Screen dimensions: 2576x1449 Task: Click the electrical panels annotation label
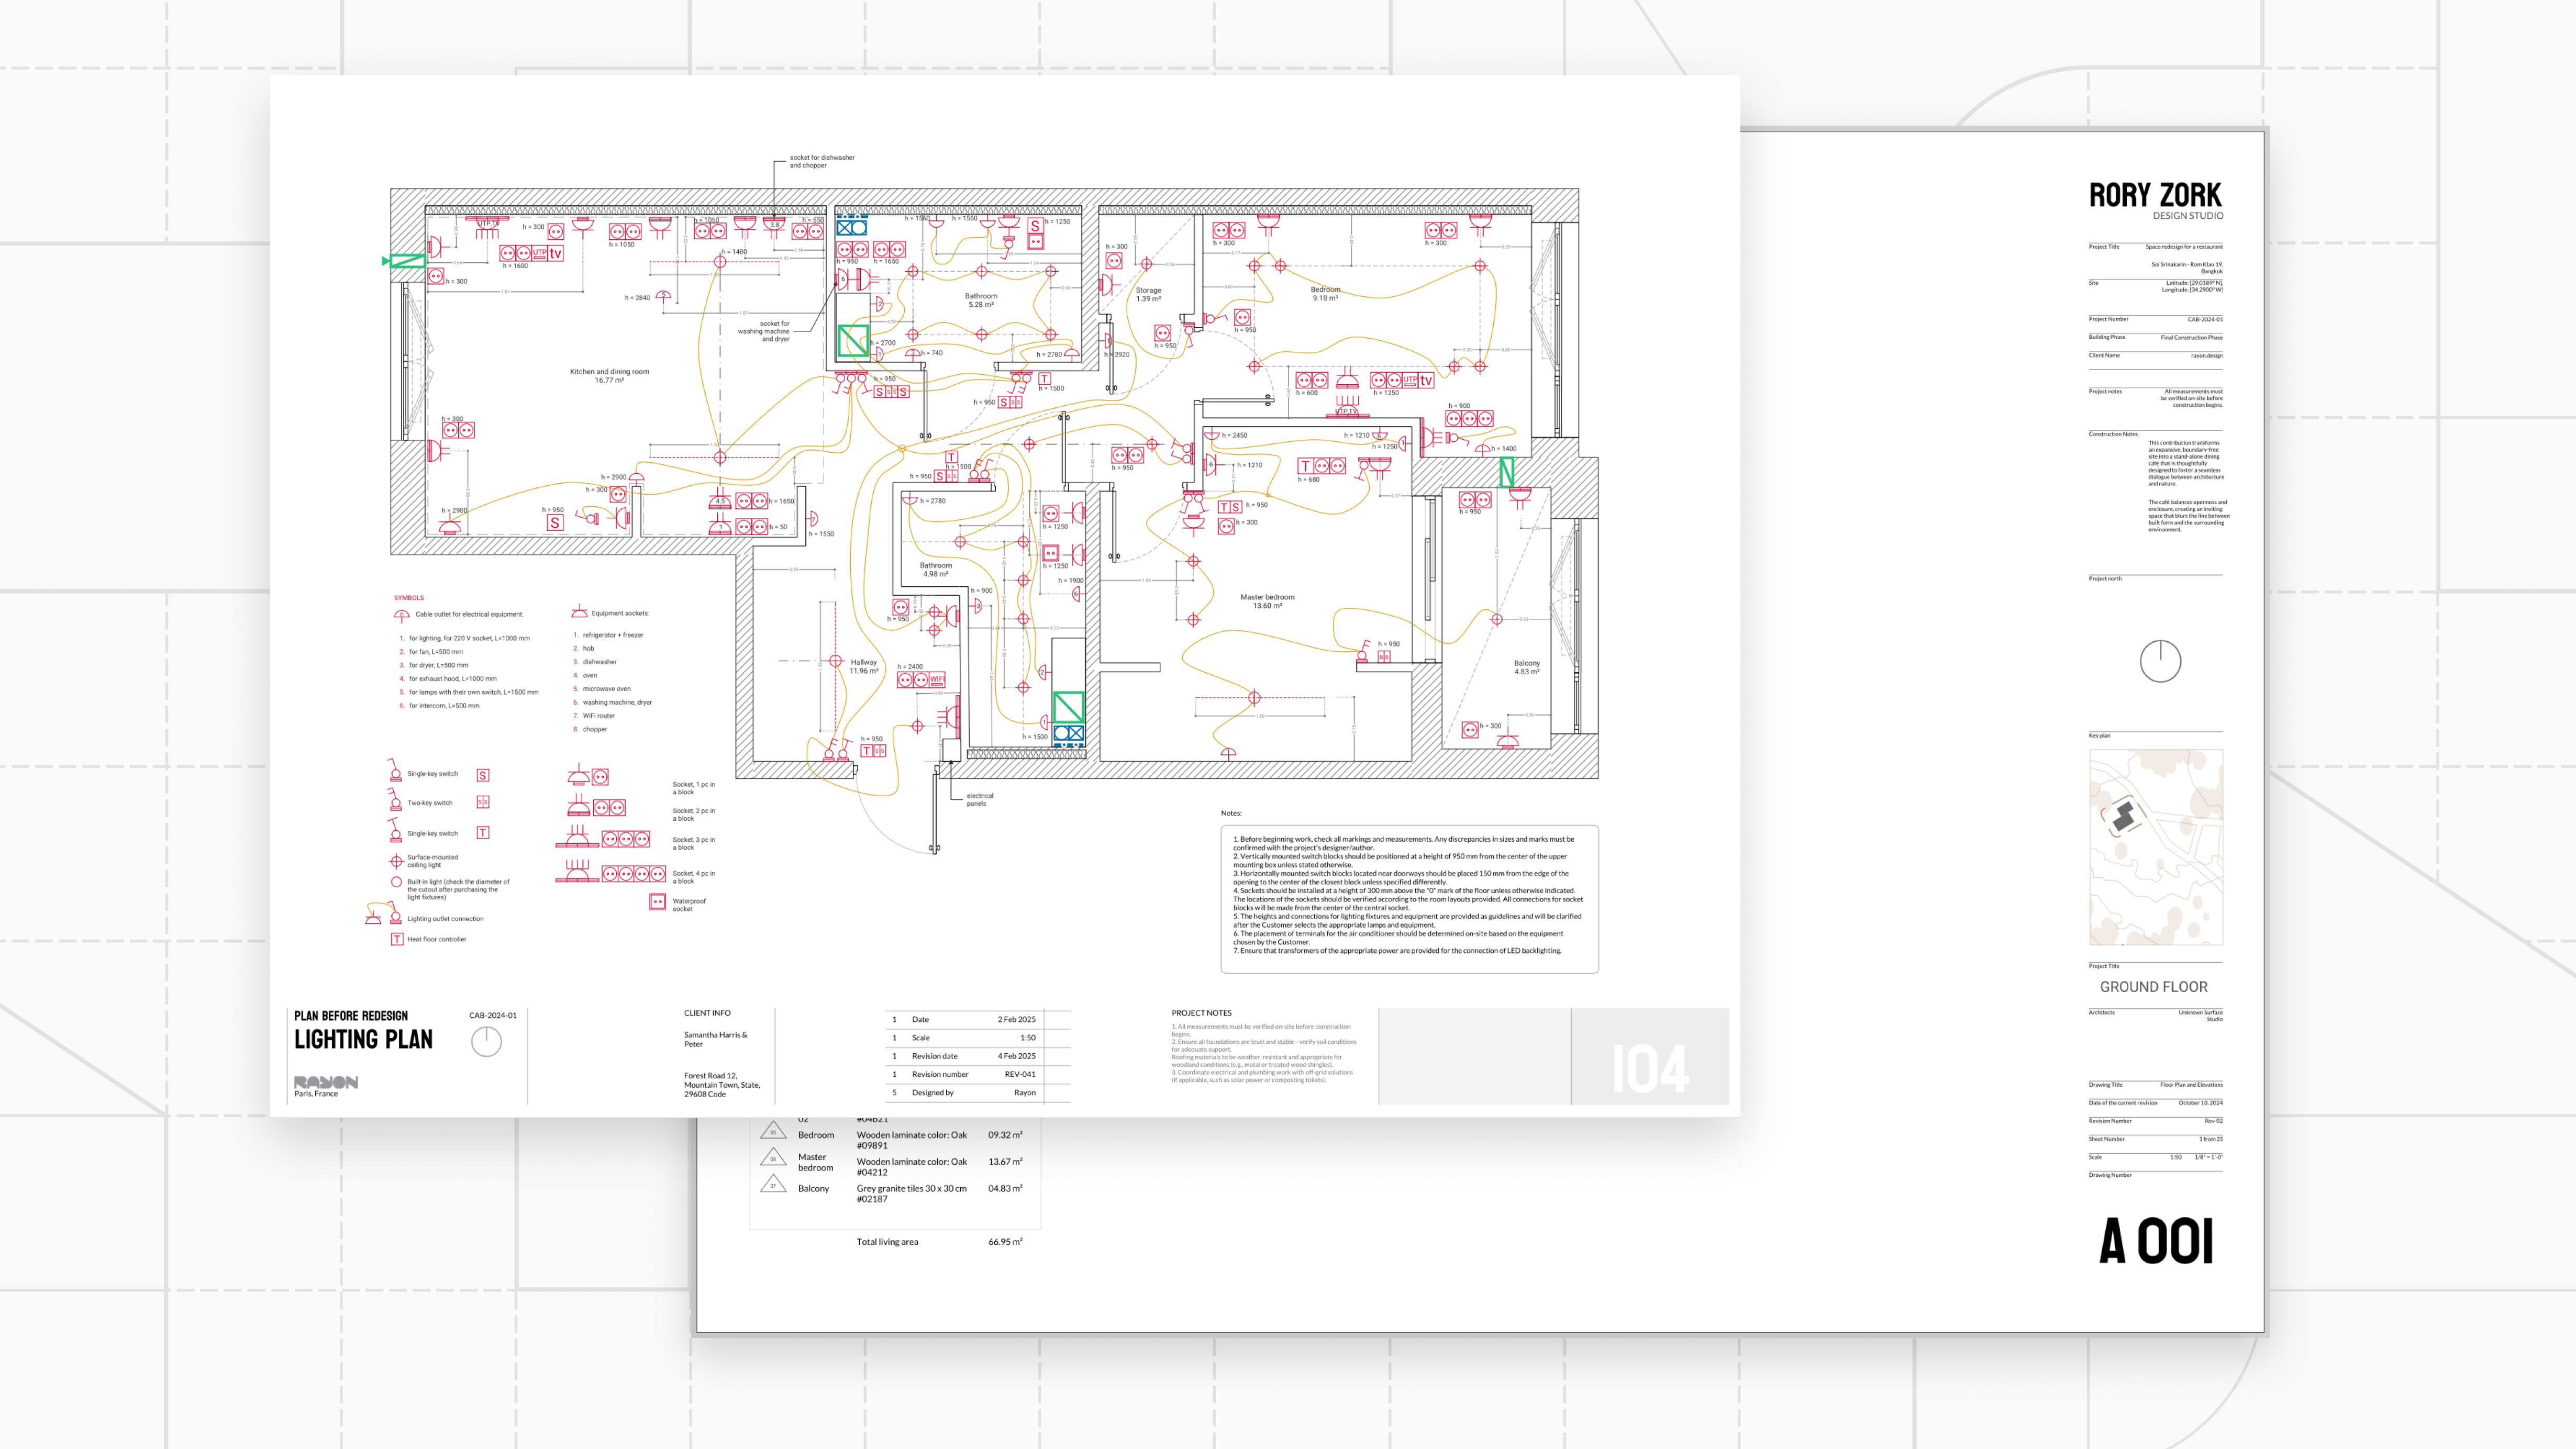979,799
